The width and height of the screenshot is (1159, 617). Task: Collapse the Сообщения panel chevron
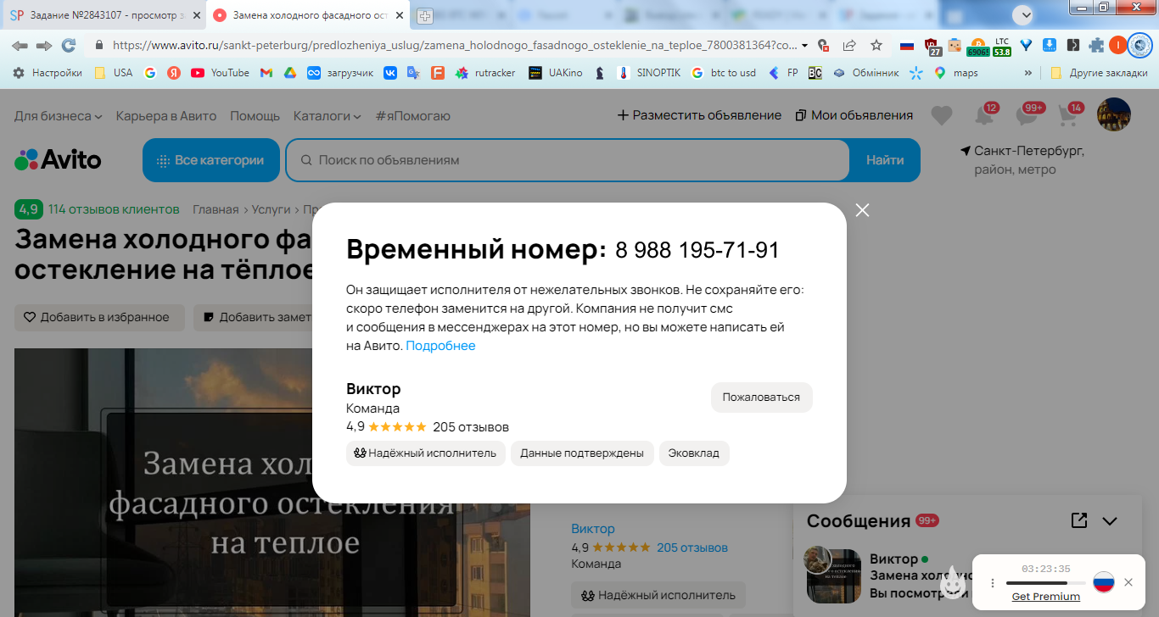[x=1110, y=521]
